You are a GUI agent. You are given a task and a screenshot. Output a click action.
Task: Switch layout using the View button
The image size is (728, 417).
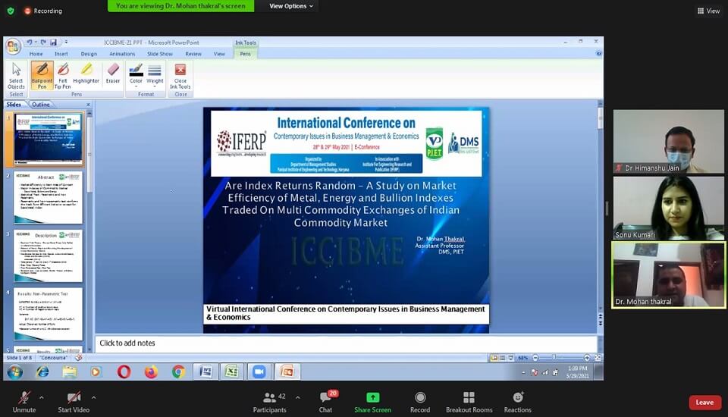tap(708, 11)
